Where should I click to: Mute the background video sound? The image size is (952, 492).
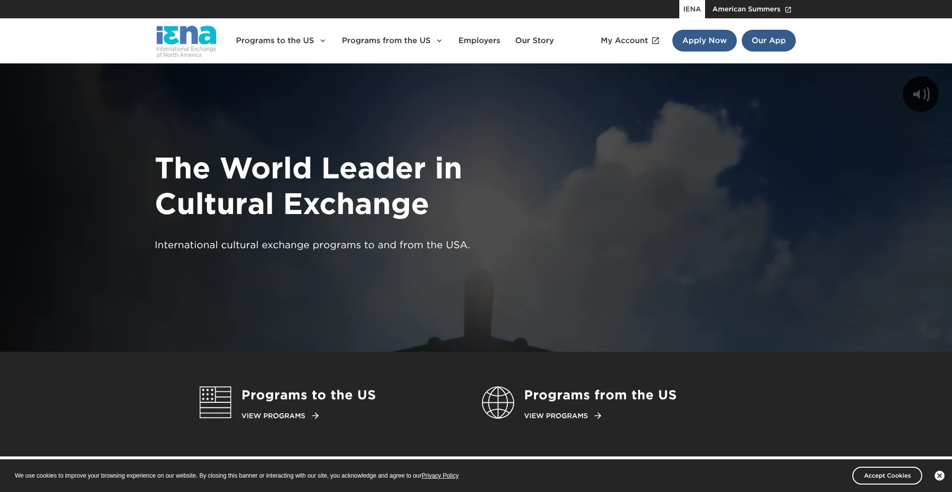(x=921, y=94)
